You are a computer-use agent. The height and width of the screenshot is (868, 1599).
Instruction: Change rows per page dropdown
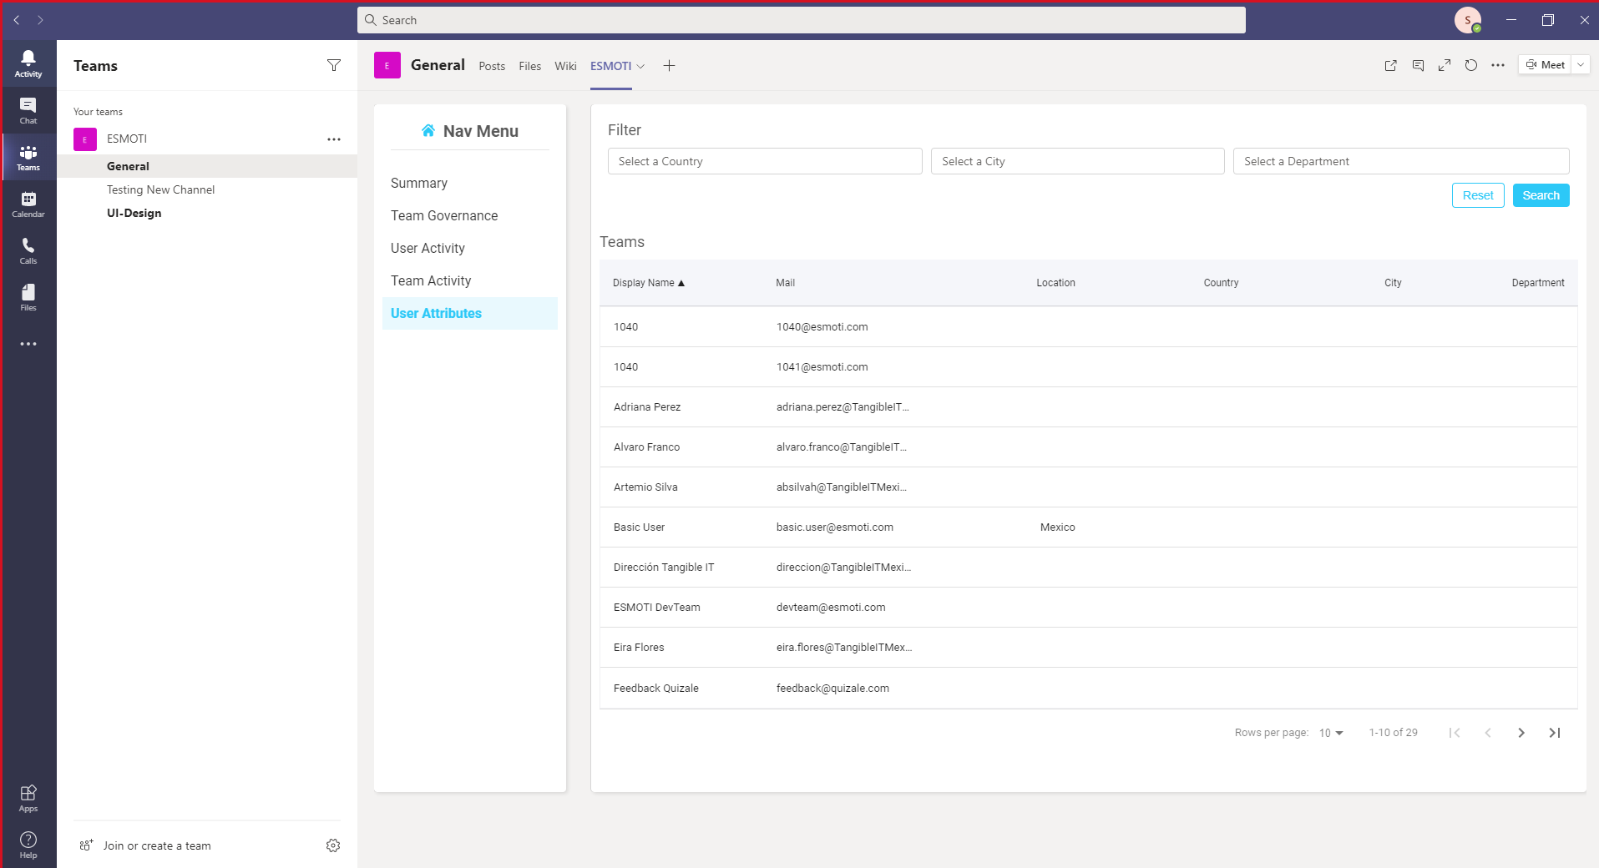tap(1331, 733)
